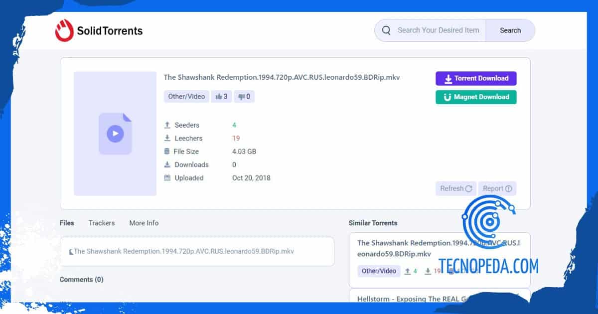This screenshot has height=314, width=598.
Task: Click the Report button
Action: click(497, 188)
